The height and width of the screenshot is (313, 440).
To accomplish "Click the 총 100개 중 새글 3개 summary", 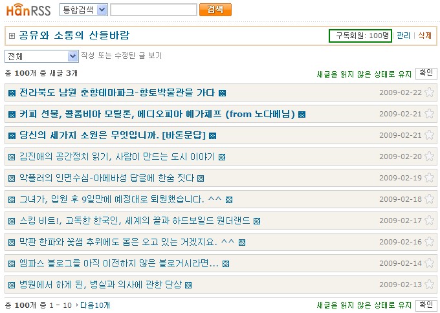I will click(x=41, y=73).
